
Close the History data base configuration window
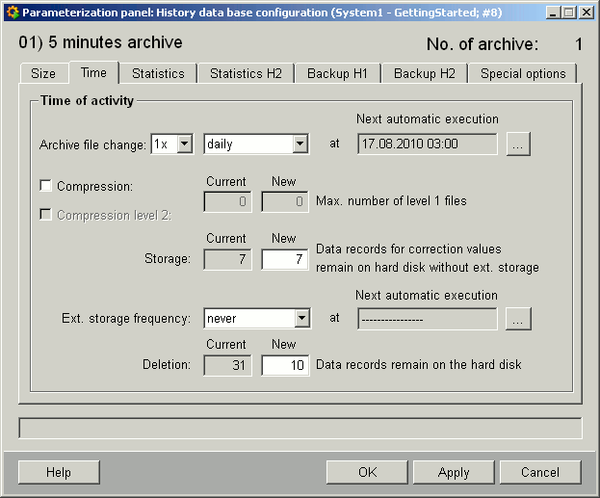(586, 13)
